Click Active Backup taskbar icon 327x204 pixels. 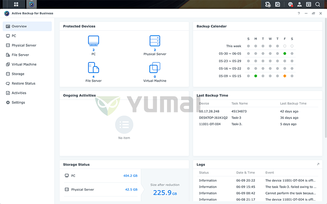click(x=31, y=4)
